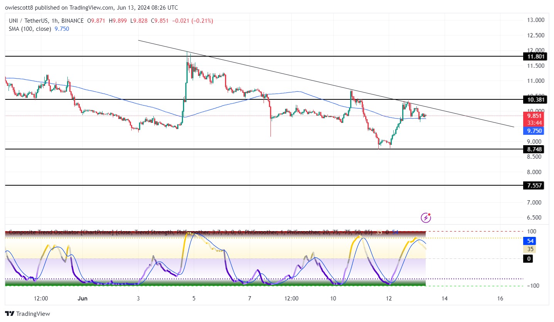Image resolution: width=554 pixels, height=322 pixels.
Task: Click the purple lightning bolt icon
Action: click(426, 218)
